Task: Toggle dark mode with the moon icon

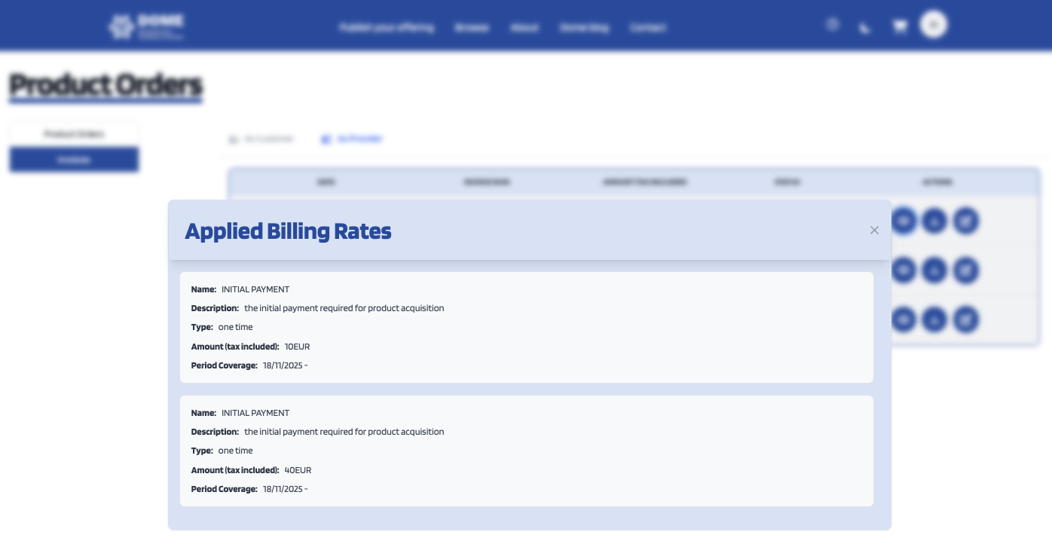Action: [x=865, y=28]
